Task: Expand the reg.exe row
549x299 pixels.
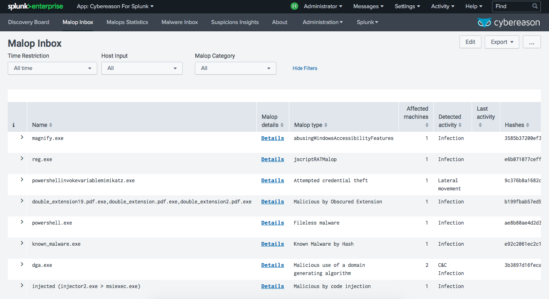Action: click(22, 159)
